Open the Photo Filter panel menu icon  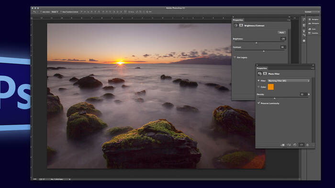(313, 68)
